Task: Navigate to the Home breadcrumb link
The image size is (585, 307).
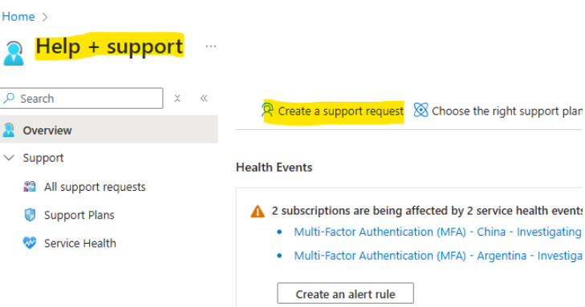Action: [x=18, y=17]
